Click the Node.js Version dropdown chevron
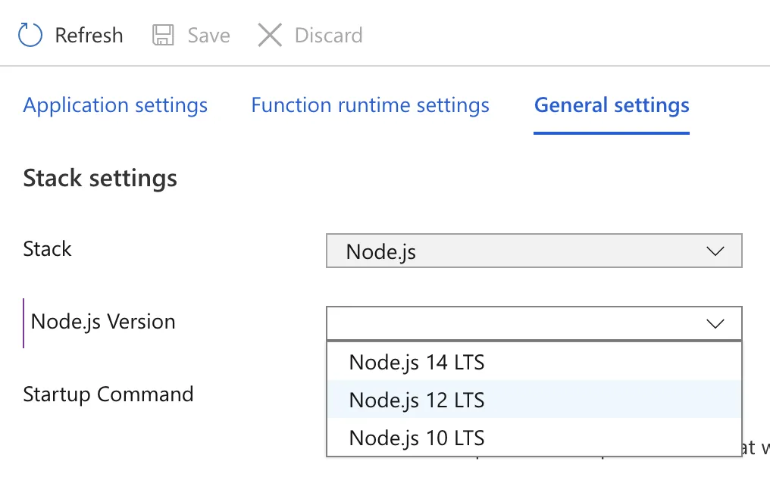The width and height of the screenshot is (770, 480). pyautogui.click(x=715, y=324)
